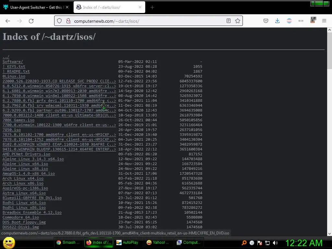Open the flag with red X tray icon
Image resolution: width=332 pixels, height=249 pixels.
260,243
